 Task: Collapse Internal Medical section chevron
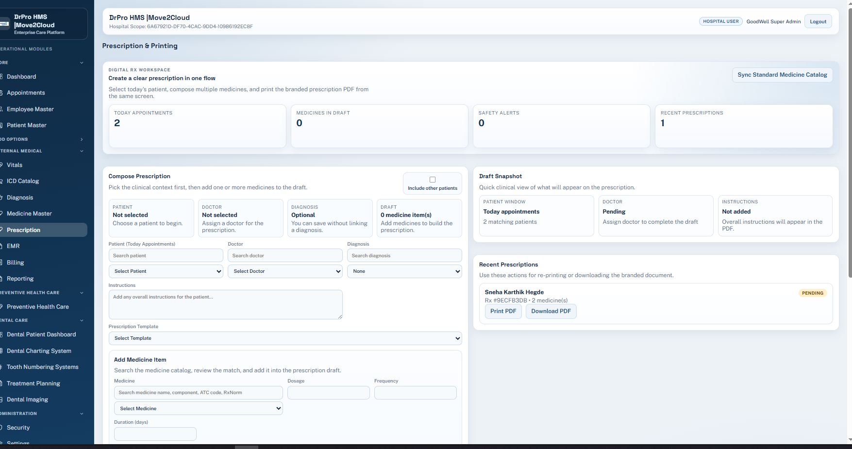click(x=82, y=151)
